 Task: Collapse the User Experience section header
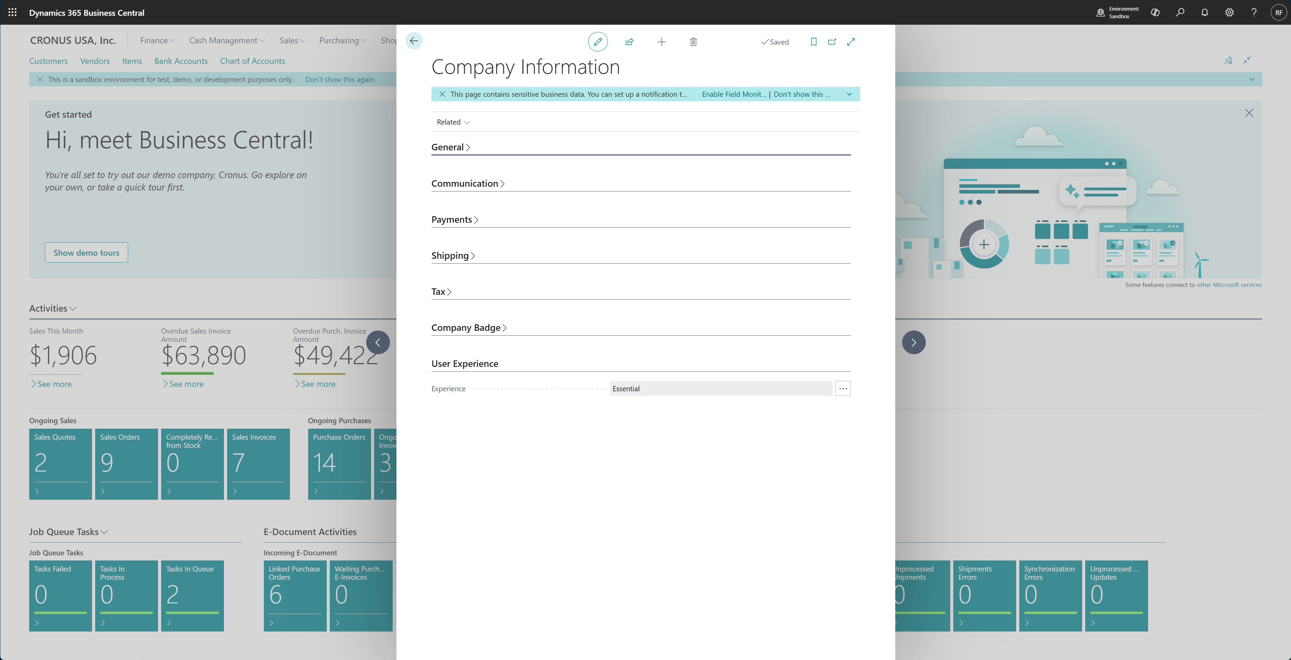pos(464,363)
